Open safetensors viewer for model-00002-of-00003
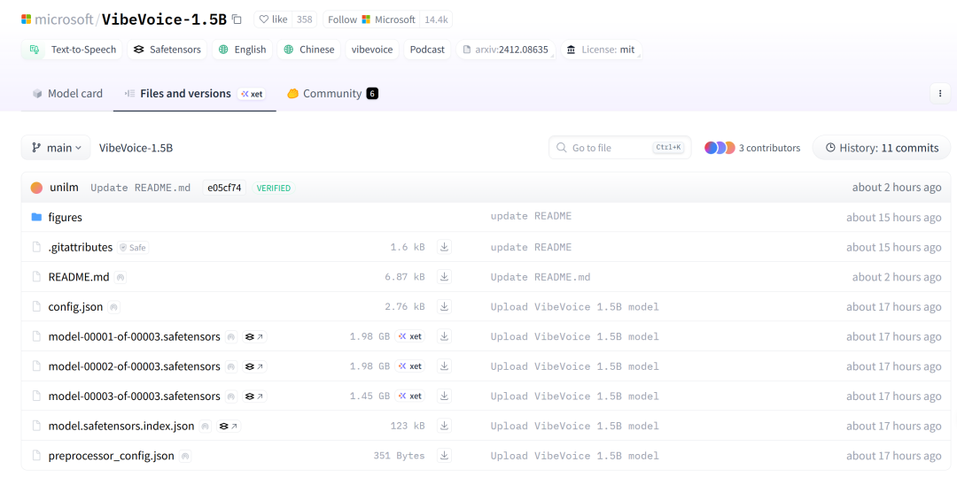Image resolution: width=957 pixels, height=485 pixels. [254, 366]
